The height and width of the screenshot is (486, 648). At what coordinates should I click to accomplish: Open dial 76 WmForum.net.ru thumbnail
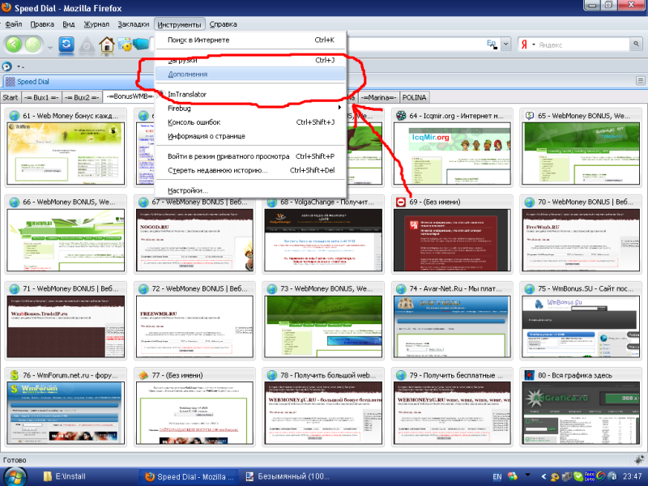pos(66,413)
